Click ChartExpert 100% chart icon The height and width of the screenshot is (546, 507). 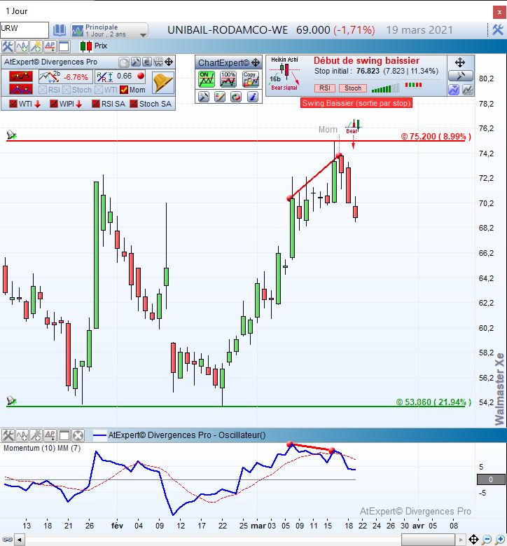point(228,79)
